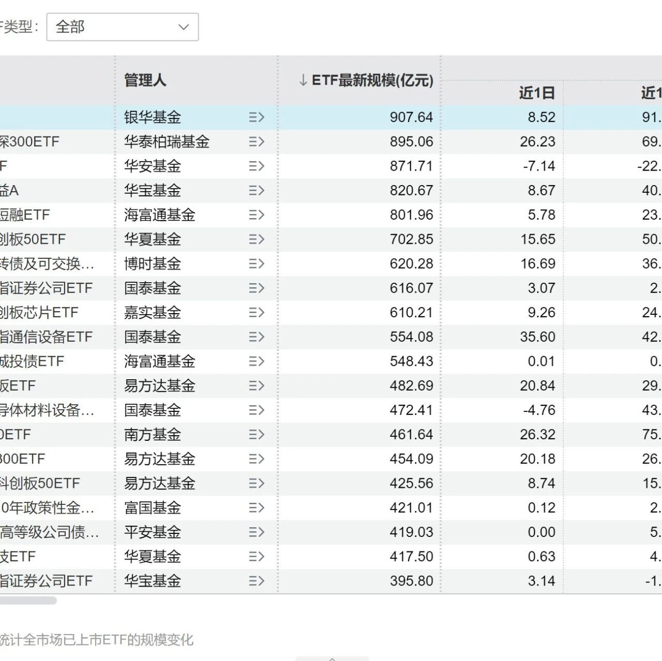Click 华宝基金 in the 395.80 row

click(153, 581)
